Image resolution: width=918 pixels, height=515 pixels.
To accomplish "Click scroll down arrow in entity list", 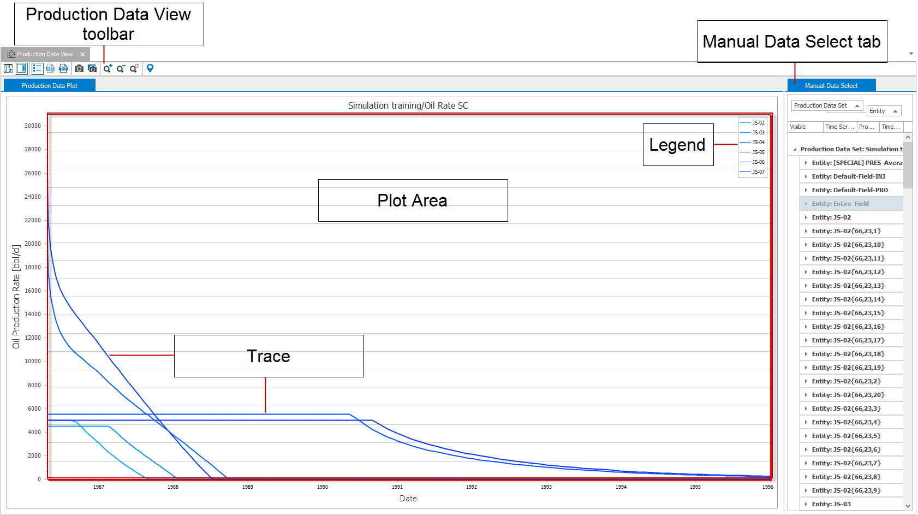I will coord(908,506).
